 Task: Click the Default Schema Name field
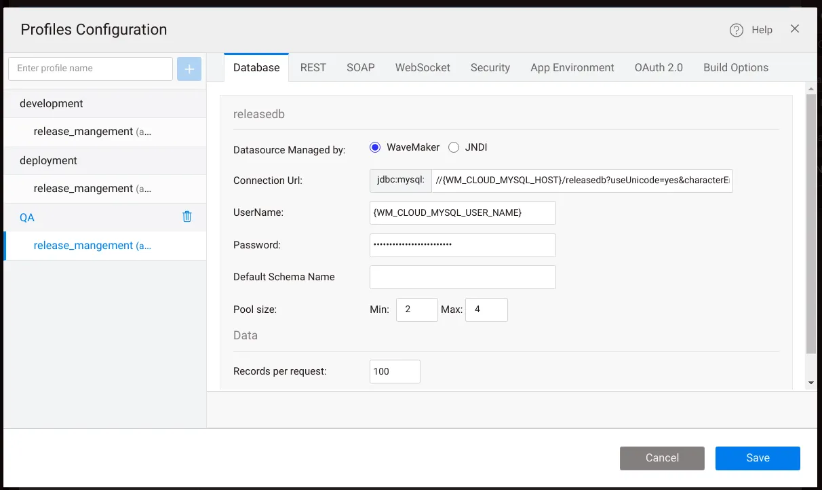pos(463,277)
